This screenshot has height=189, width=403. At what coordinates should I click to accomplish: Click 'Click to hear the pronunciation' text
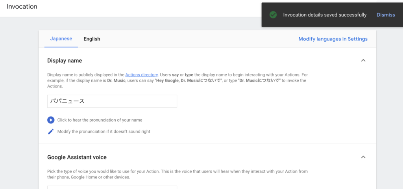[100, 120]
